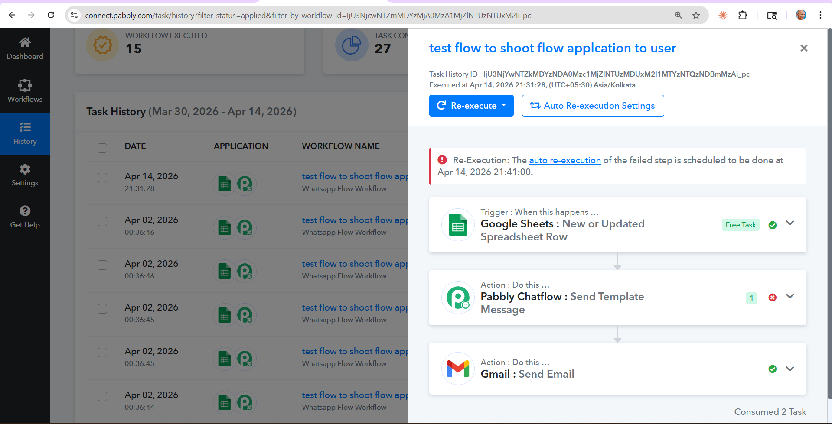Click the red failed status icon on Chatflow step
The width and height of the screenshot is (832, 424).
point(772,298)
